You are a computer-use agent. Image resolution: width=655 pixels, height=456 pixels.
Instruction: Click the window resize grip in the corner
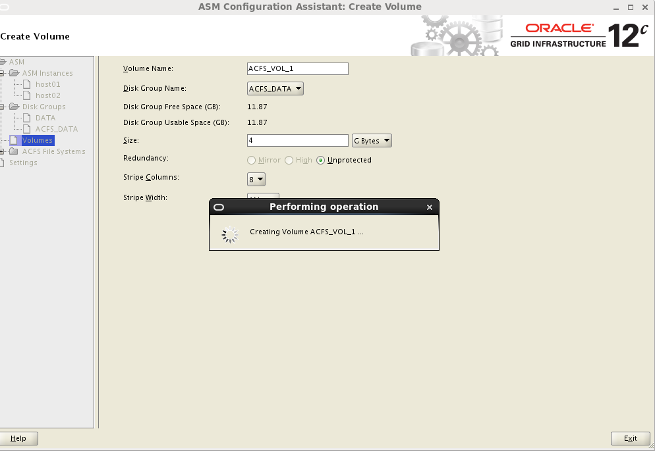point(651,446)
